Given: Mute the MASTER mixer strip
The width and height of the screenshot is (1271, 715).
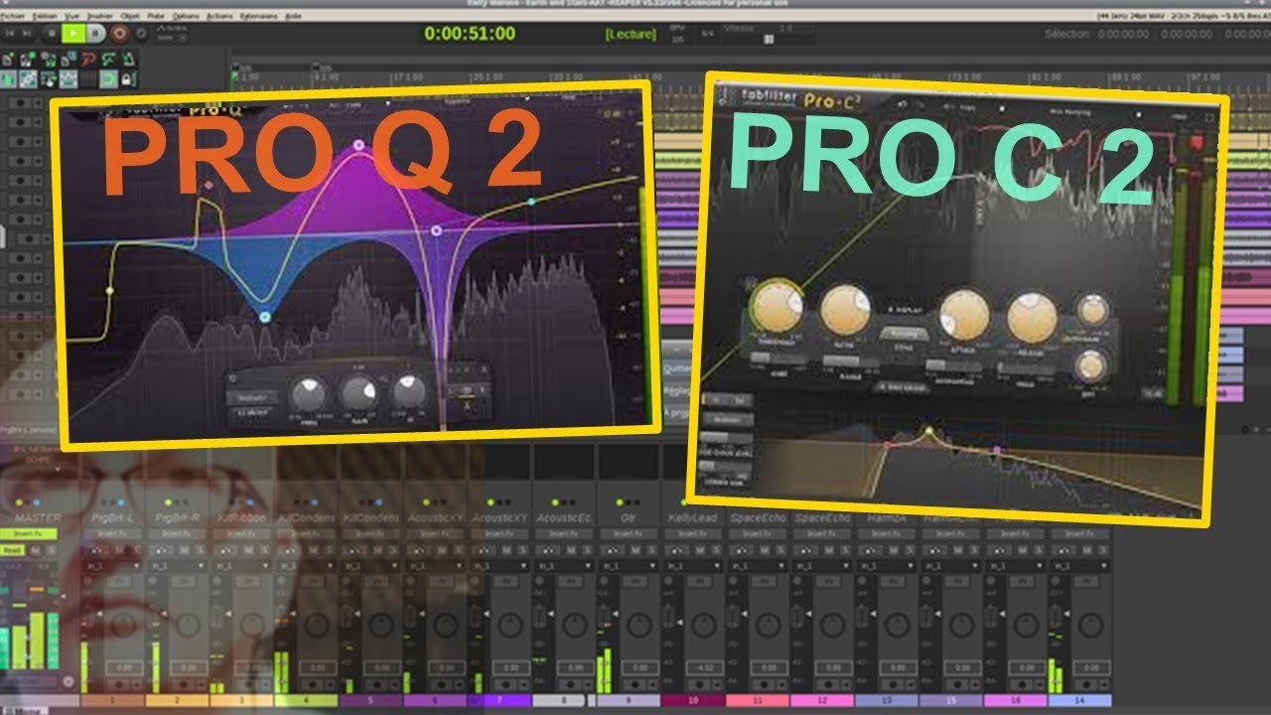Looking at the screenshot, I should (36, 550).
